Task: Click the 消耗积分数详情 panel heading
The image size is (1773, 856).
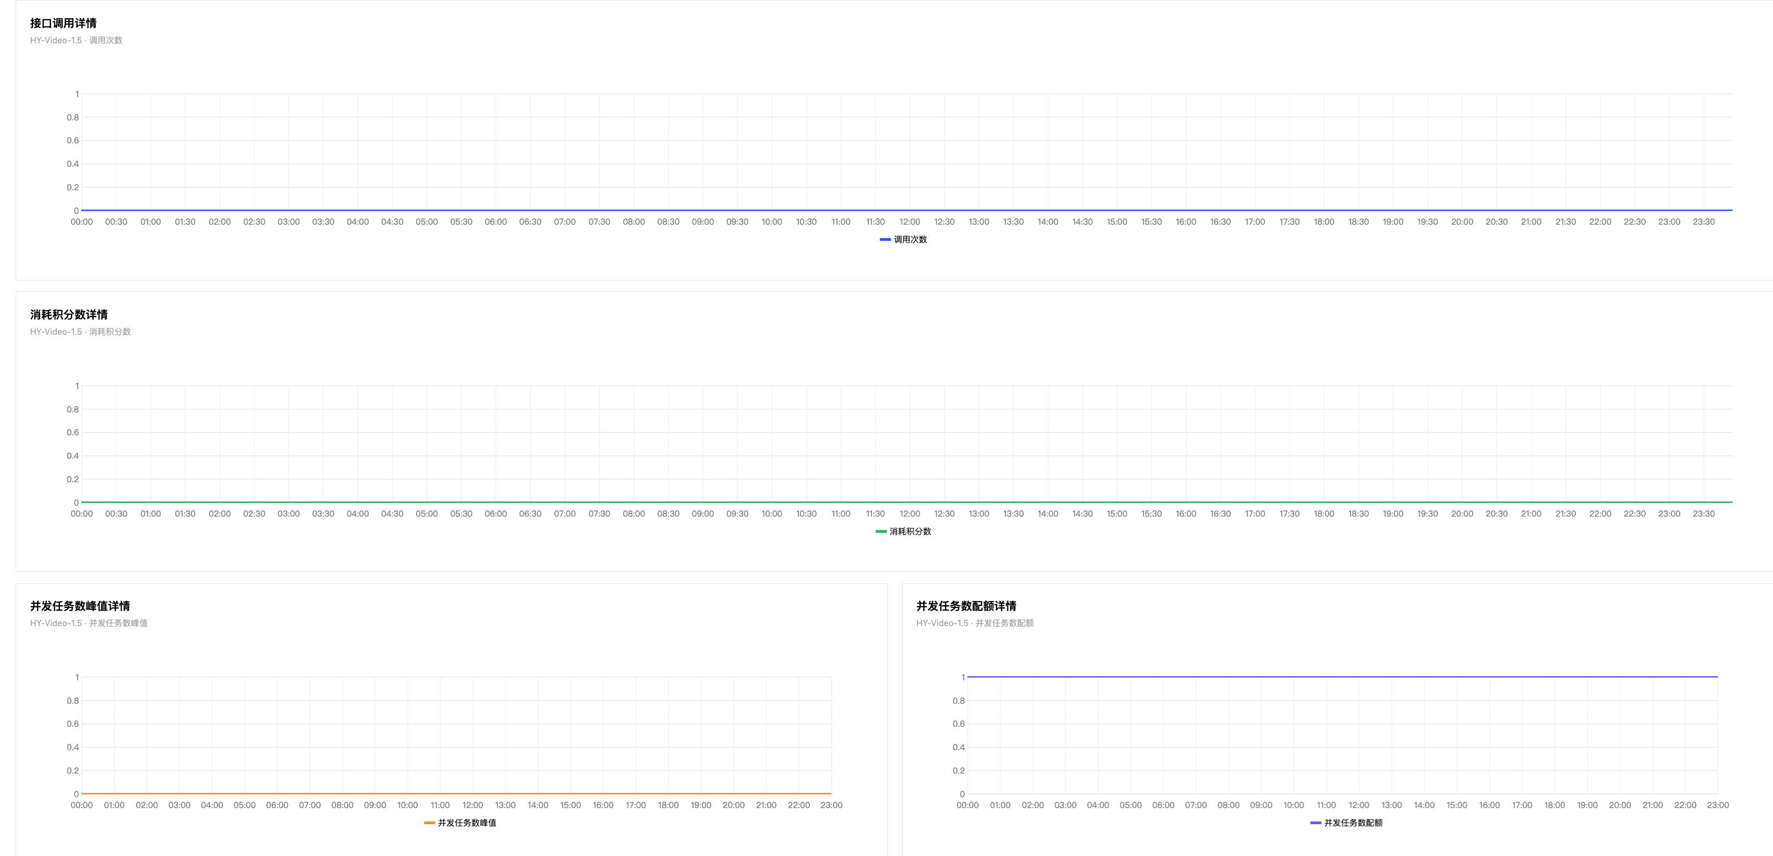Action: pyautogui.click(x=69, y=314)
